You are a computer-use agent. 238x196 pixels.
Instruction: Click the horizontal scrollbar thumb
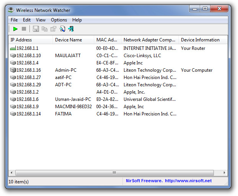point(114,173)
